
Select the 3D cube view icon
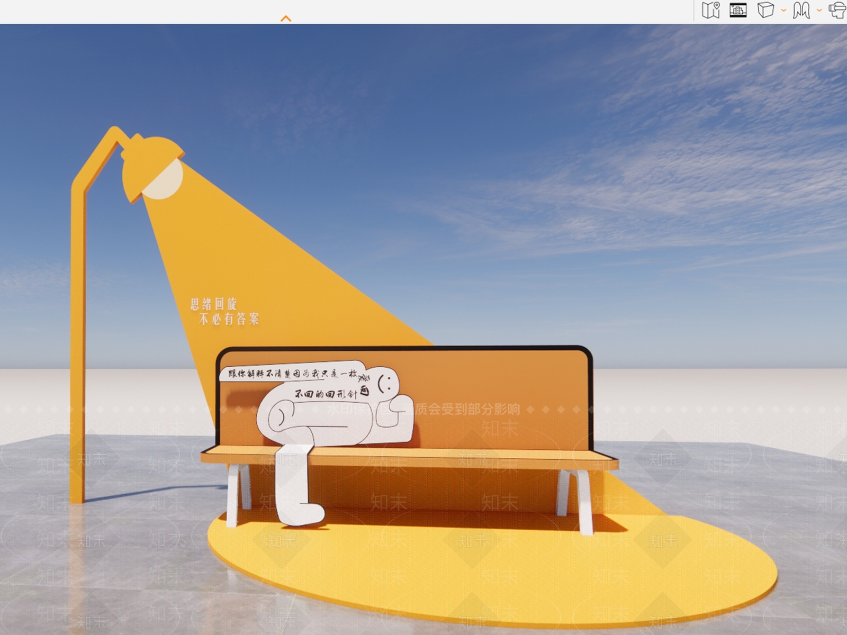click(765, 10)
